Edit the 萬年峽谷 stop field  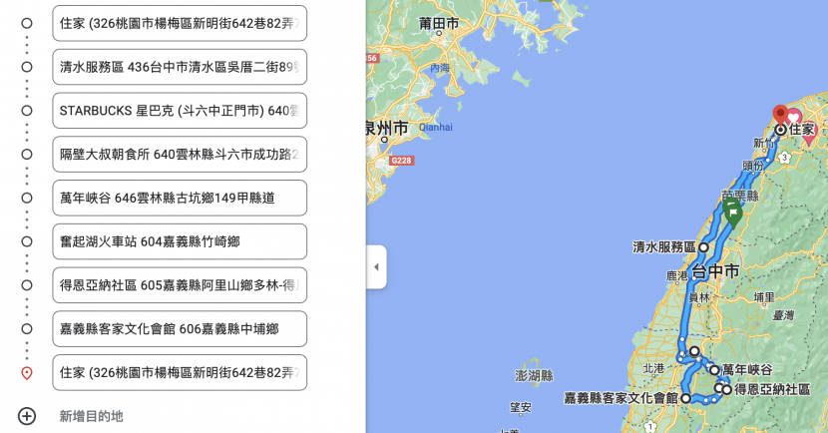coord(180,198)
